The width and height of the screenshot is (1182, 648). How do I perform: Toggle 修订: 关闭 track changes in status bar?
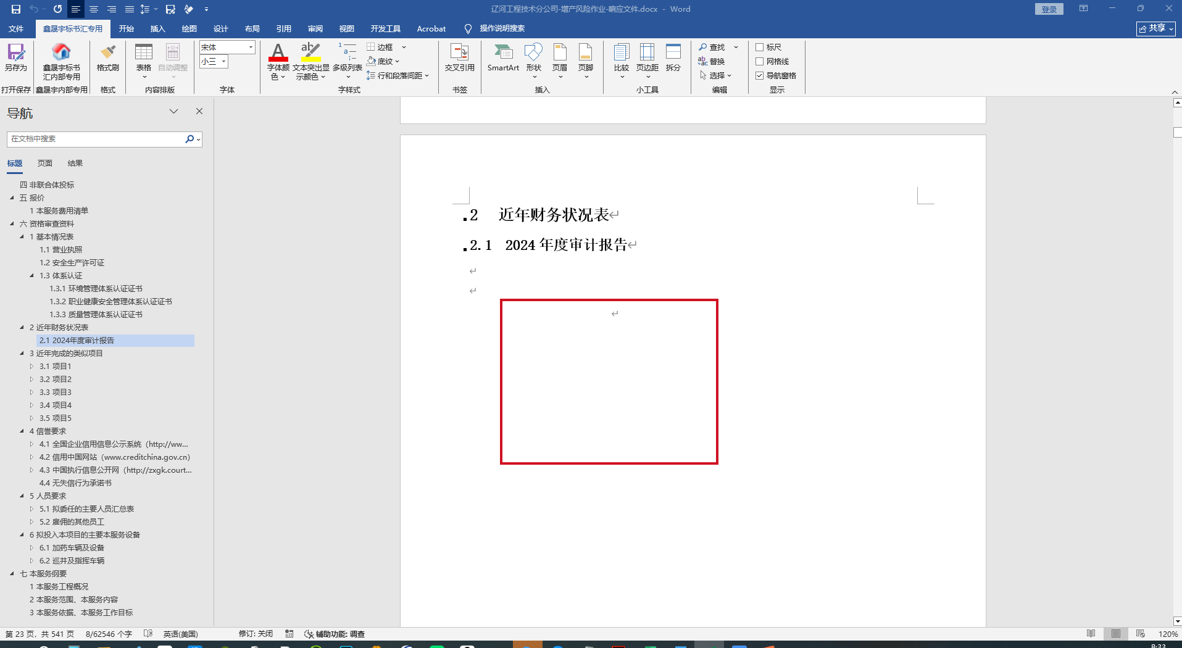pyautogui.click(x=256, y=634)
